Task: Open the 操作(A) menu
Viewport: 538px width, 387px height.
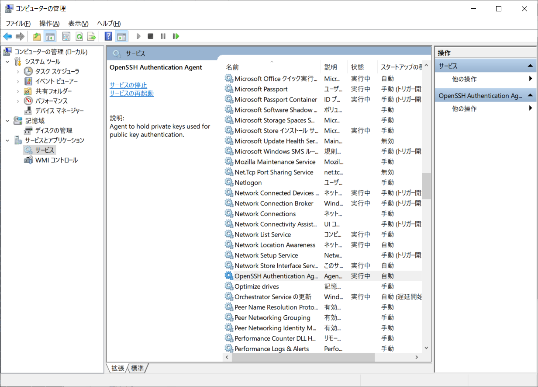Action: [49, 24]
